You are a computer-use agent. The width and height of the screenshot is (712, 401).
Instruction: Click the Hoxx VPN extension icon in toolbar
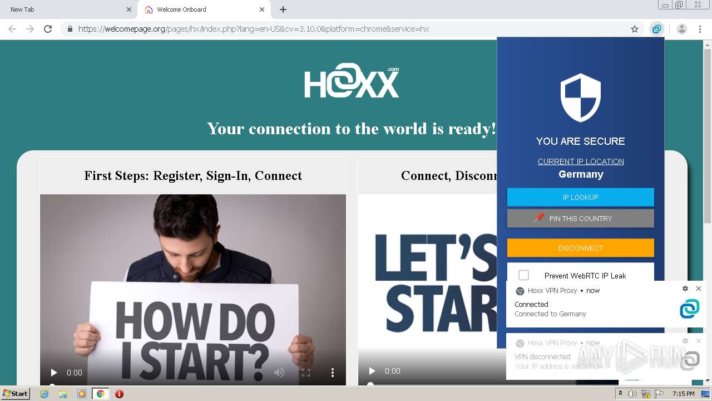(x=657, y=29)
